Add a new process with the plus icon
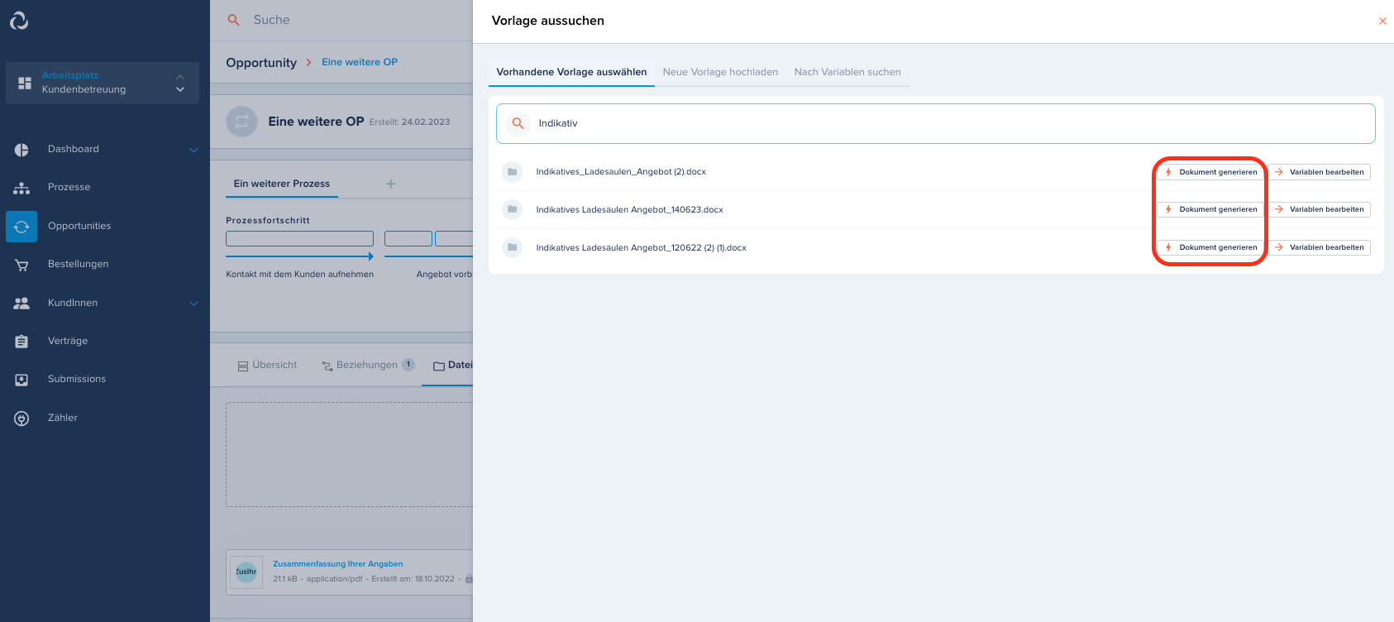 point(390,184)
